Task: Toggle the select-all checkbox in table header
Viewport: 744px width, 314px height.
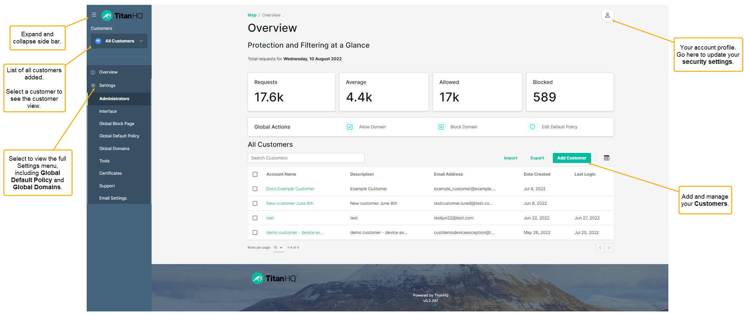Action: (x=255, y=174)
